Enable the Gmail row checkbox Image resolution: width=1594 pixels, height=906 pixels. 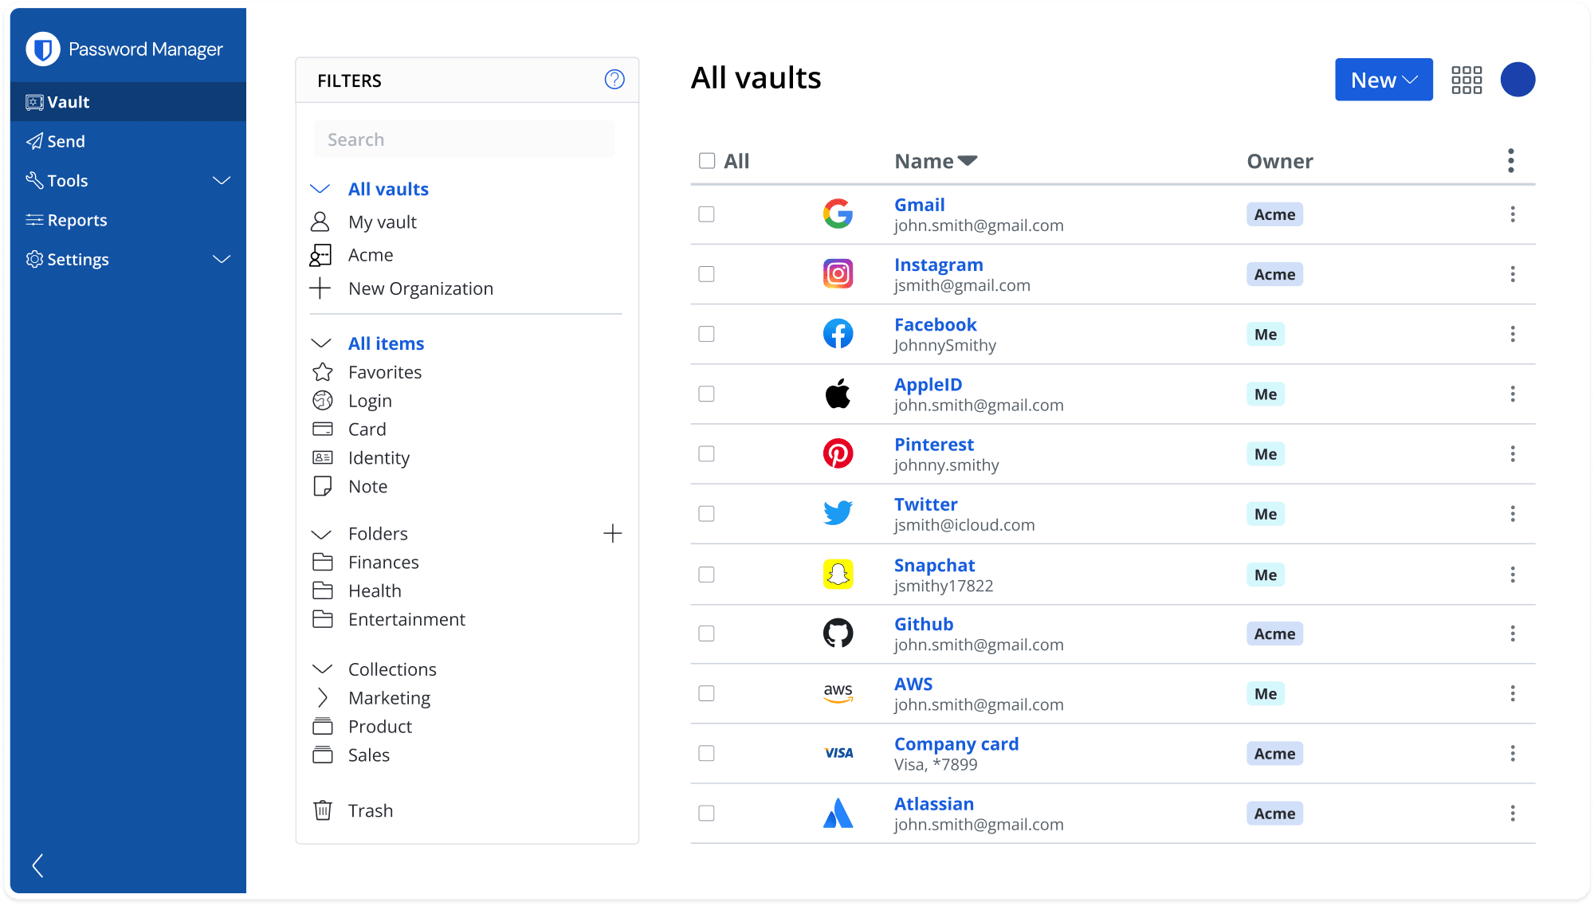click(x=707, y=212)
